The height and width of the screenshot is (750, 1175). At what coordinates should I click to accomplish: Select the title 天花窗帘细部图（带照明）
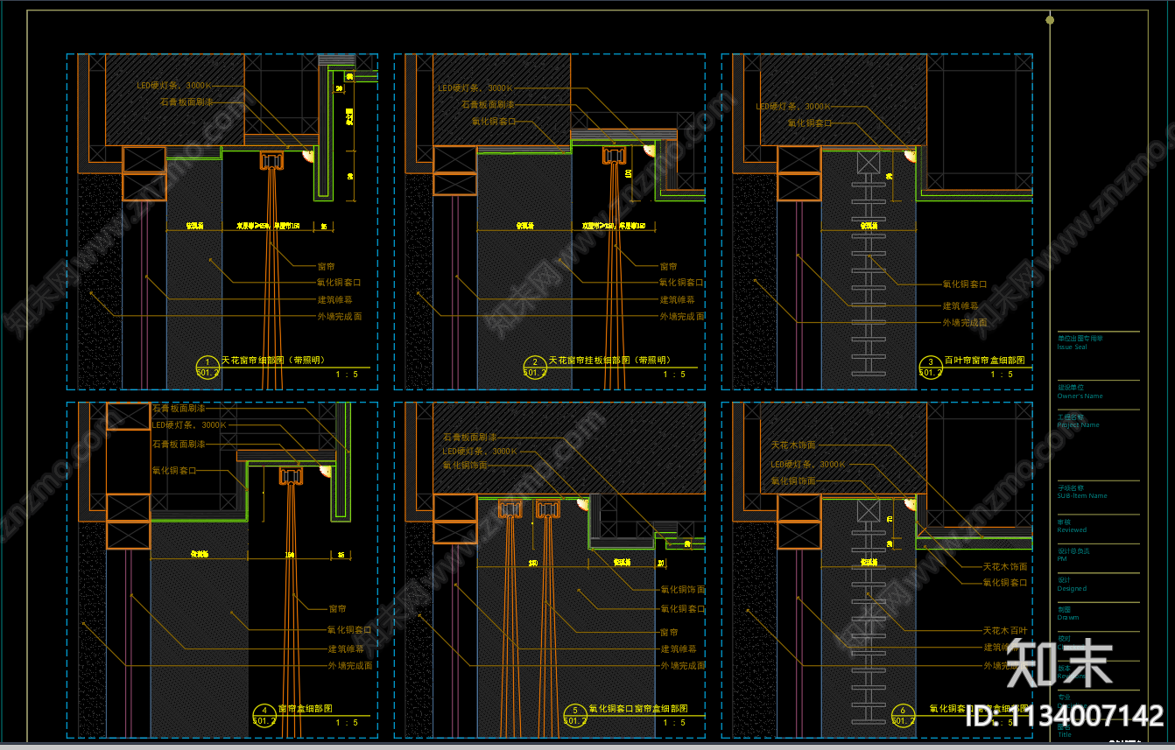click(x=272, y=360)
